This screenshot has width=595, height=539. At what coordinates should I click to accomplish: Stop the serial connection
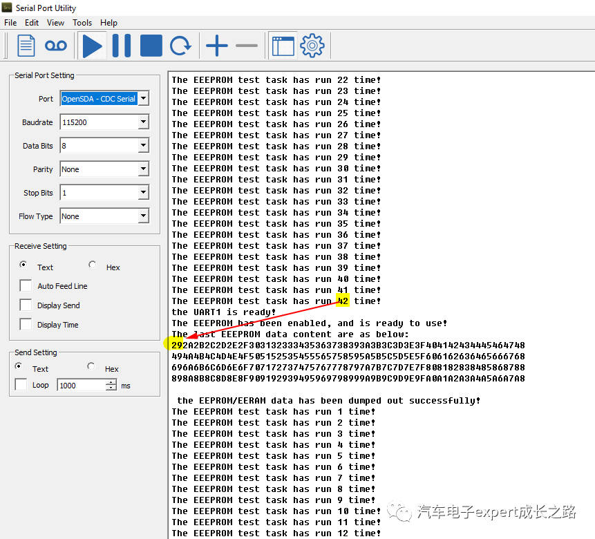tap(151, 46)
